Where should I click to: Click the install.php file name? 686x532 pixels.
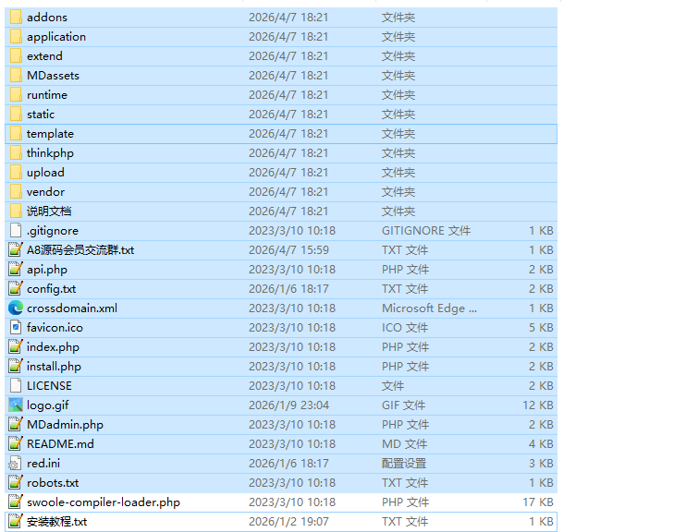pos(54,366)
